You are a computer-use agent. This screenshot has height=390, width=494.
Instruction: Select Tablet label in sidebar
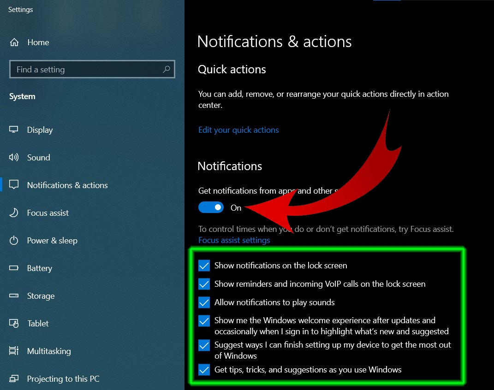(38, 324)
